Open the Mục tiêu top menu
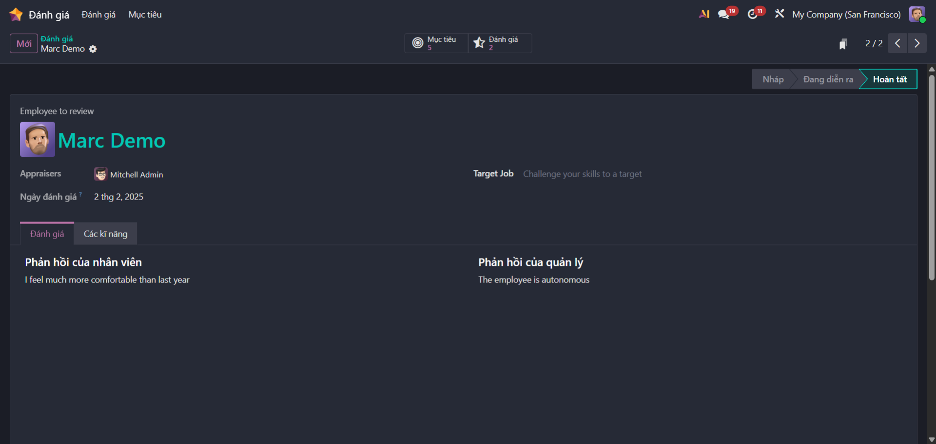Image resolution: width=936 pixels, height=444 pixels. (145, 15)
